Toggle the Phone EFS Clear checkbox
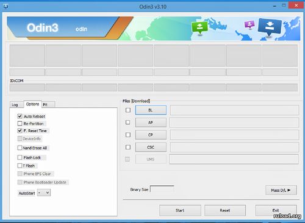The height and width of the screenshot is (223, 305). 20,174
